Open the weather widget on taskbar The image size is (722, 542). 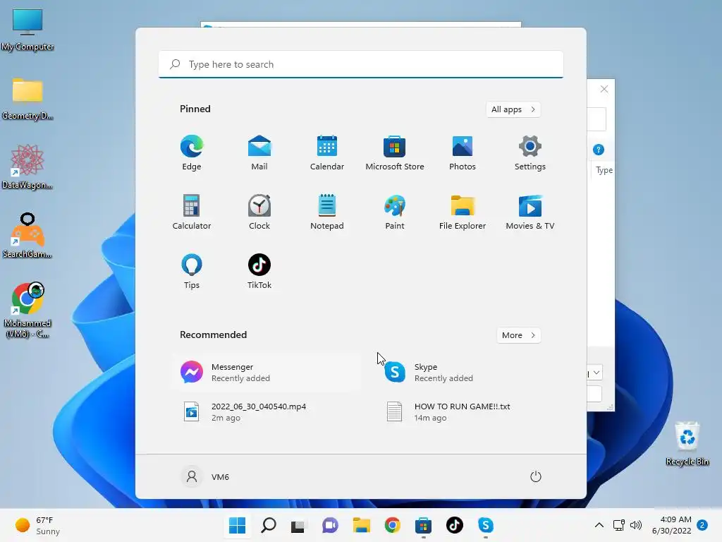pyautogui.click(x=37, y=525)
